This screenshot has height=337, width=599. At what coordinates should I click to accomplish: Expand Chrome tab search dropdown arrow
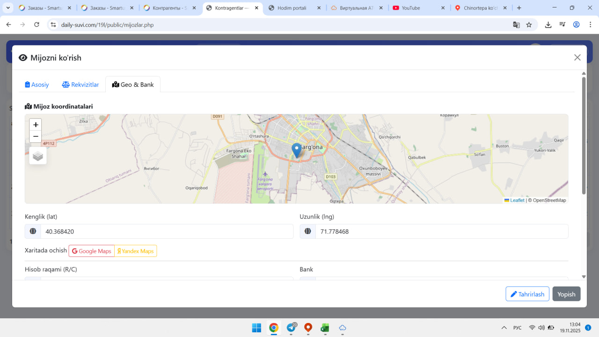pos(8,8)
